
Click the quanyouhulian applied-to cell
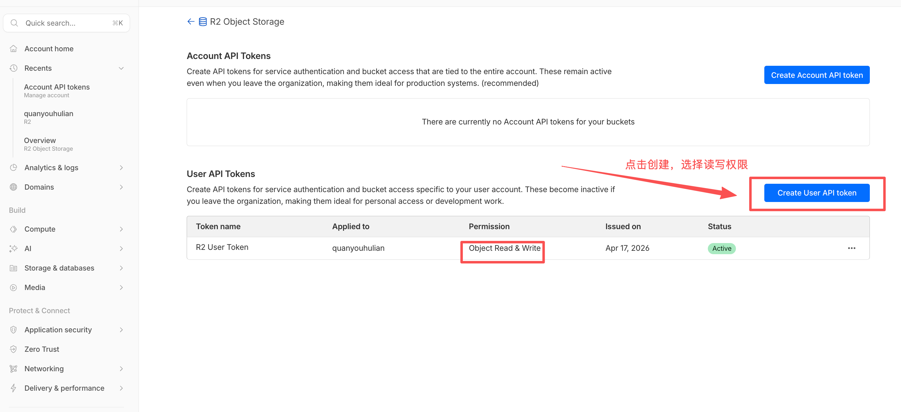pos(358,248)
